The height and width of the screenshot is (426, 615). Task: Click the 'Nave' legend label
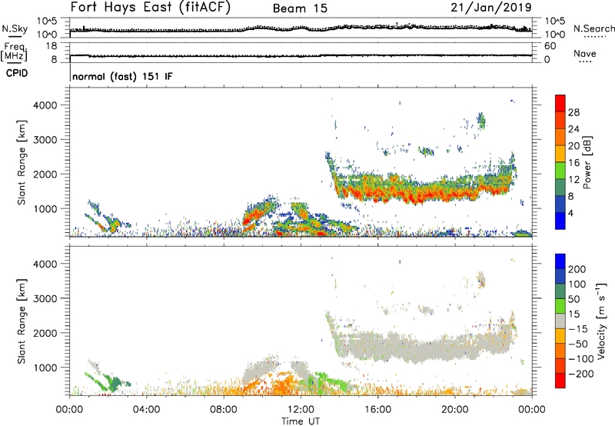[x=585, y=53]
